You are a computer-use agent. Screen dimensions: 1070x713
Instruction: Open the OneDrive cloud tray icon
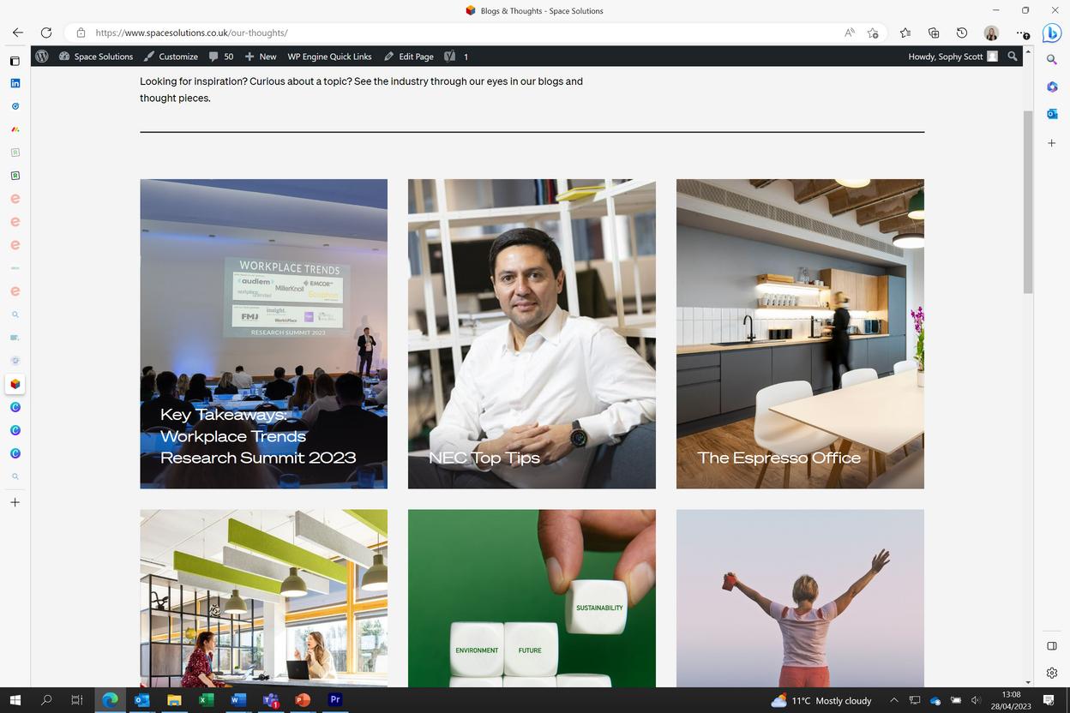tap(935, 700)
